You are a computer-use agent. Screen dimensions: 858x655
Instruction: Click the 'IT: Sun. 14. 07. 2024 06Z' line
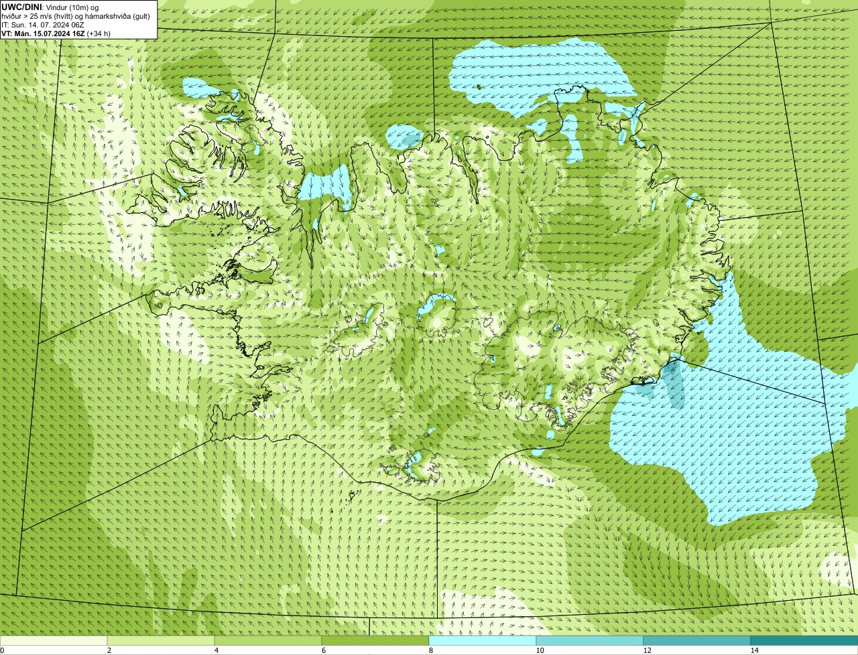43,24
